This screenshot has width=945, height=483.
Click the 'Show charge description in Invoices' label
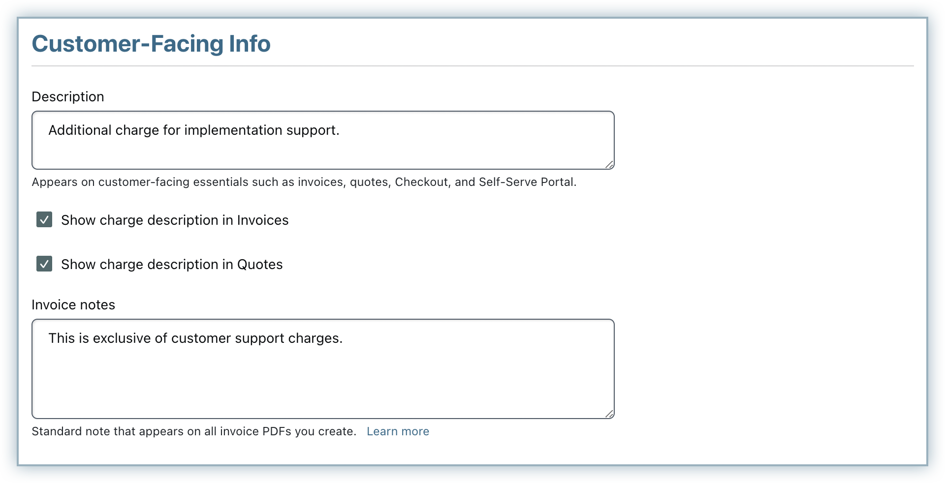175,220
